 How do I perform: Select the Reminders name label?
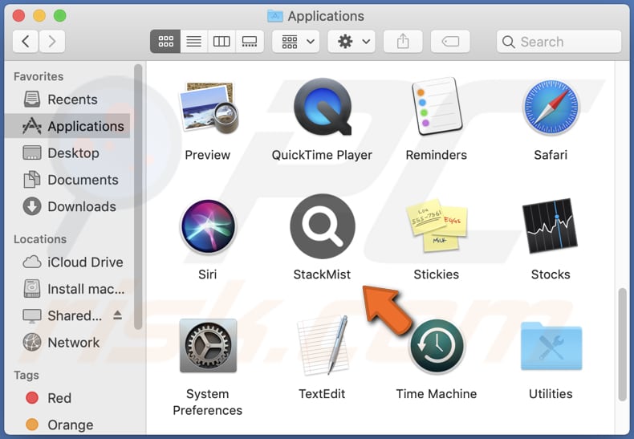click(x=437, y=155)
